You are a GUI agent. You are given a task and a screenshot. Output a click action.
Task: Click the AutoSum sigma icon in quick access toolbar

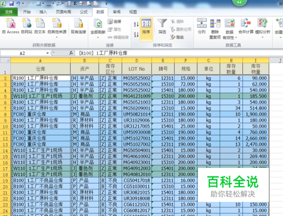(x=75, y=3)
